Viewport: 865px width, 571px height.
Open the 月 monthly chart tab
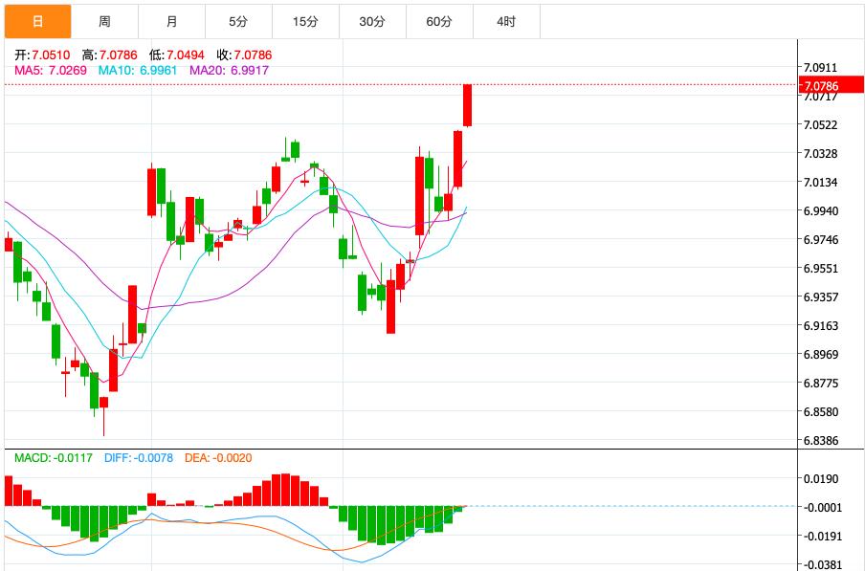point(171,21)
